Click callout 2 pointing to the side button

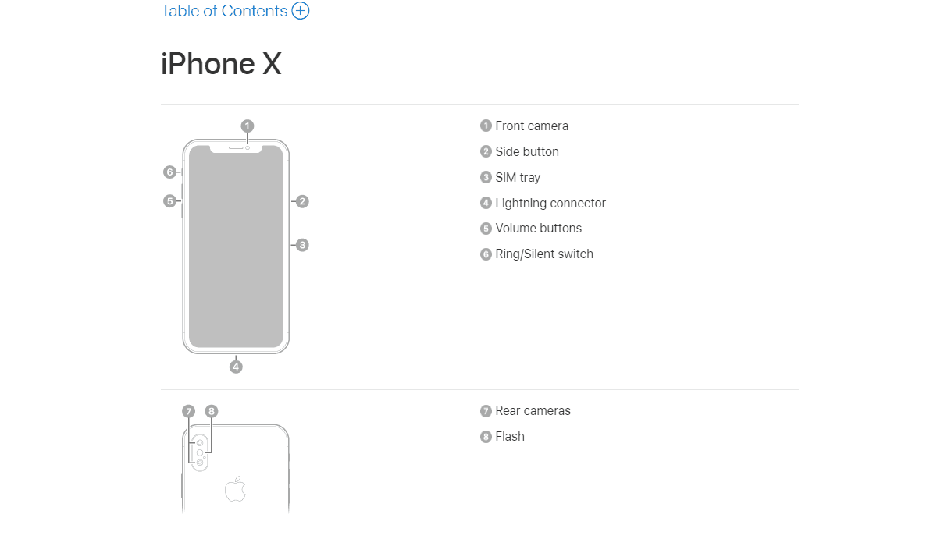301,201
